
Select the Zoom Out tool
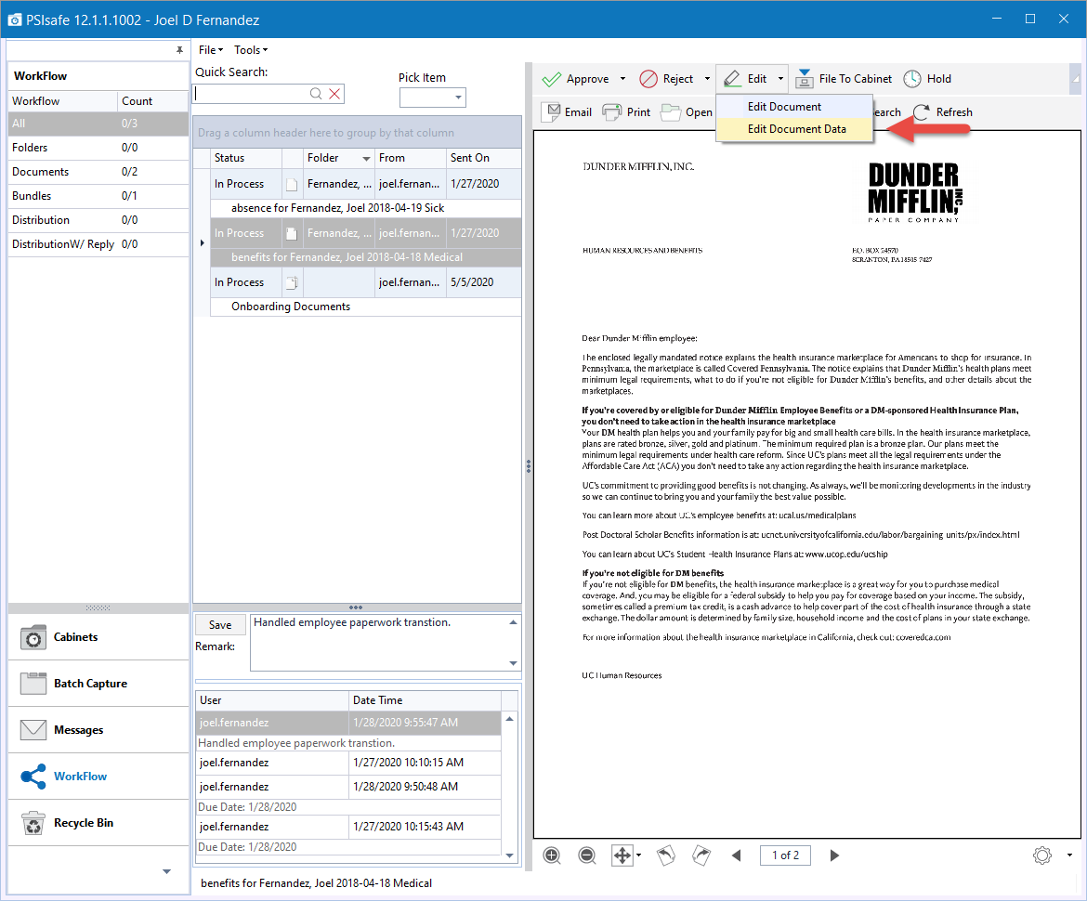tap(587, 855)
